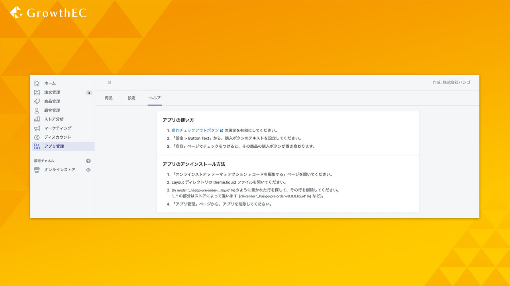
Task: Click the アプリ管理 grid icon in sidebar
Action: 37,146
